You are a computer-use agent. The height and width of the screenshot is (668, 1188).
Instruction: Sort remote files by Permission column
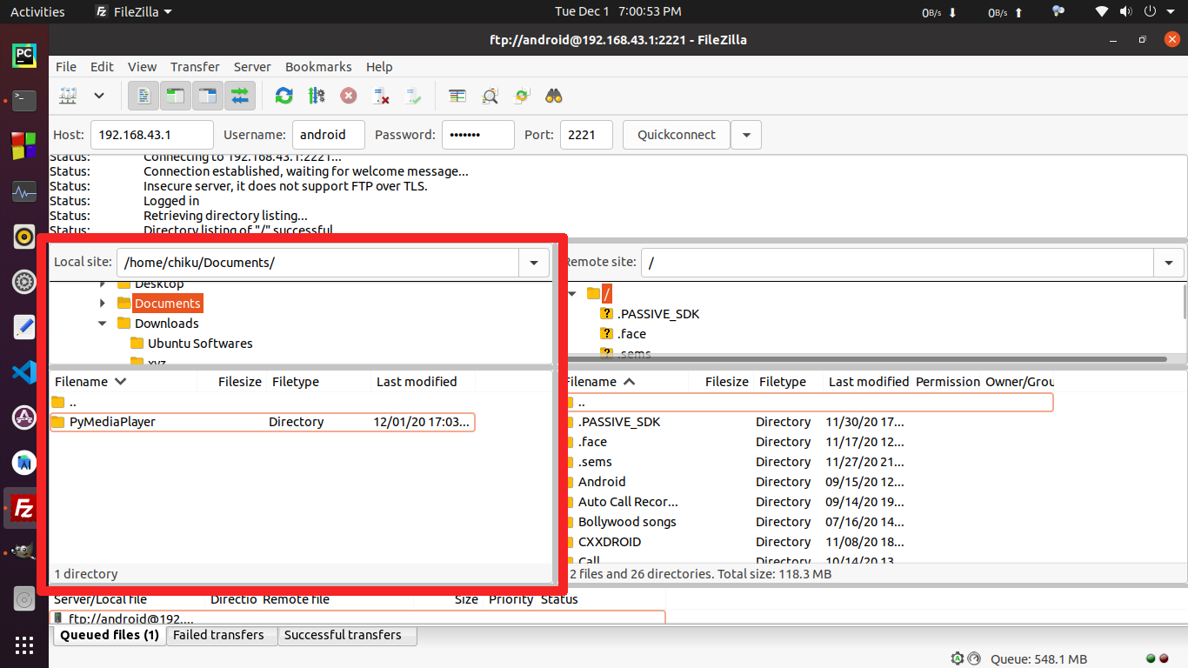point(947,382)
